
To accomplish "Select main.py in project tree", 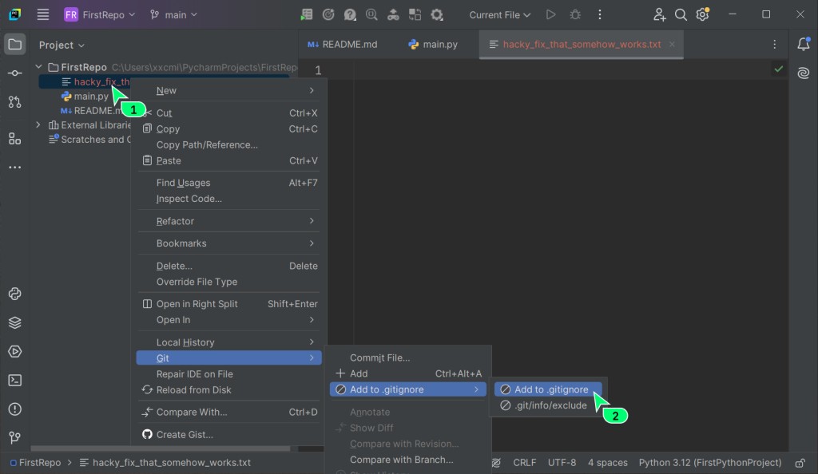I will [90, 97].
